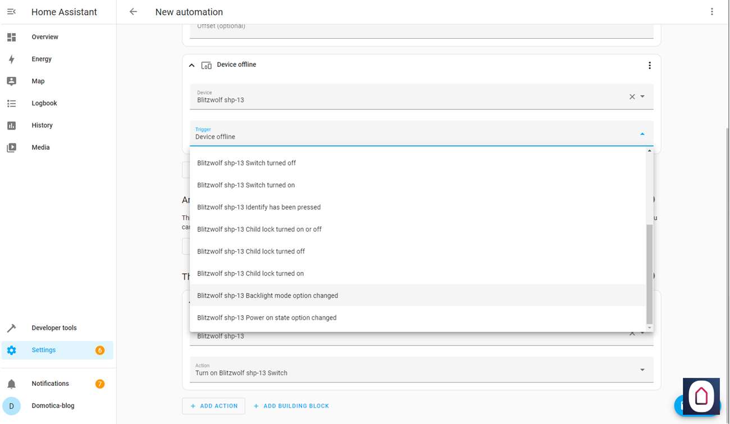
Task: Open Logbook list icon
Action: coord(11,103)
